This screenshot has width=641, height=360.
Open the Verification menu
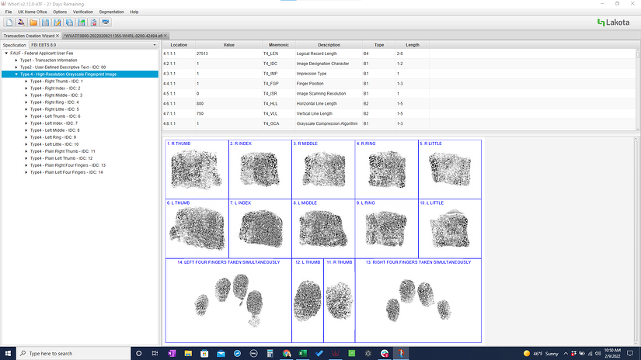pos(83,12)
